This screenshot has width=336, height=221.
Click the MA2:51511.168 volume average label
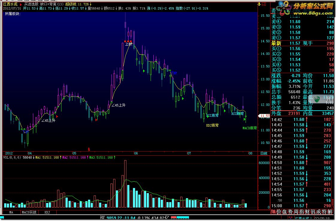[75, 157]
